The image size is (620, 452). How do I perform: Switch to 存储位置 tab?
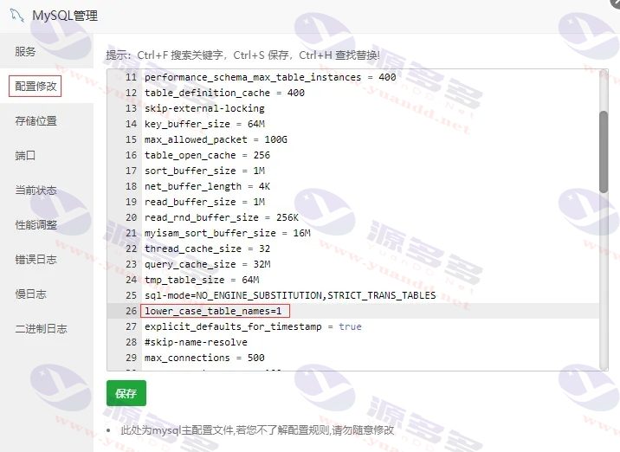pos(36,121)
